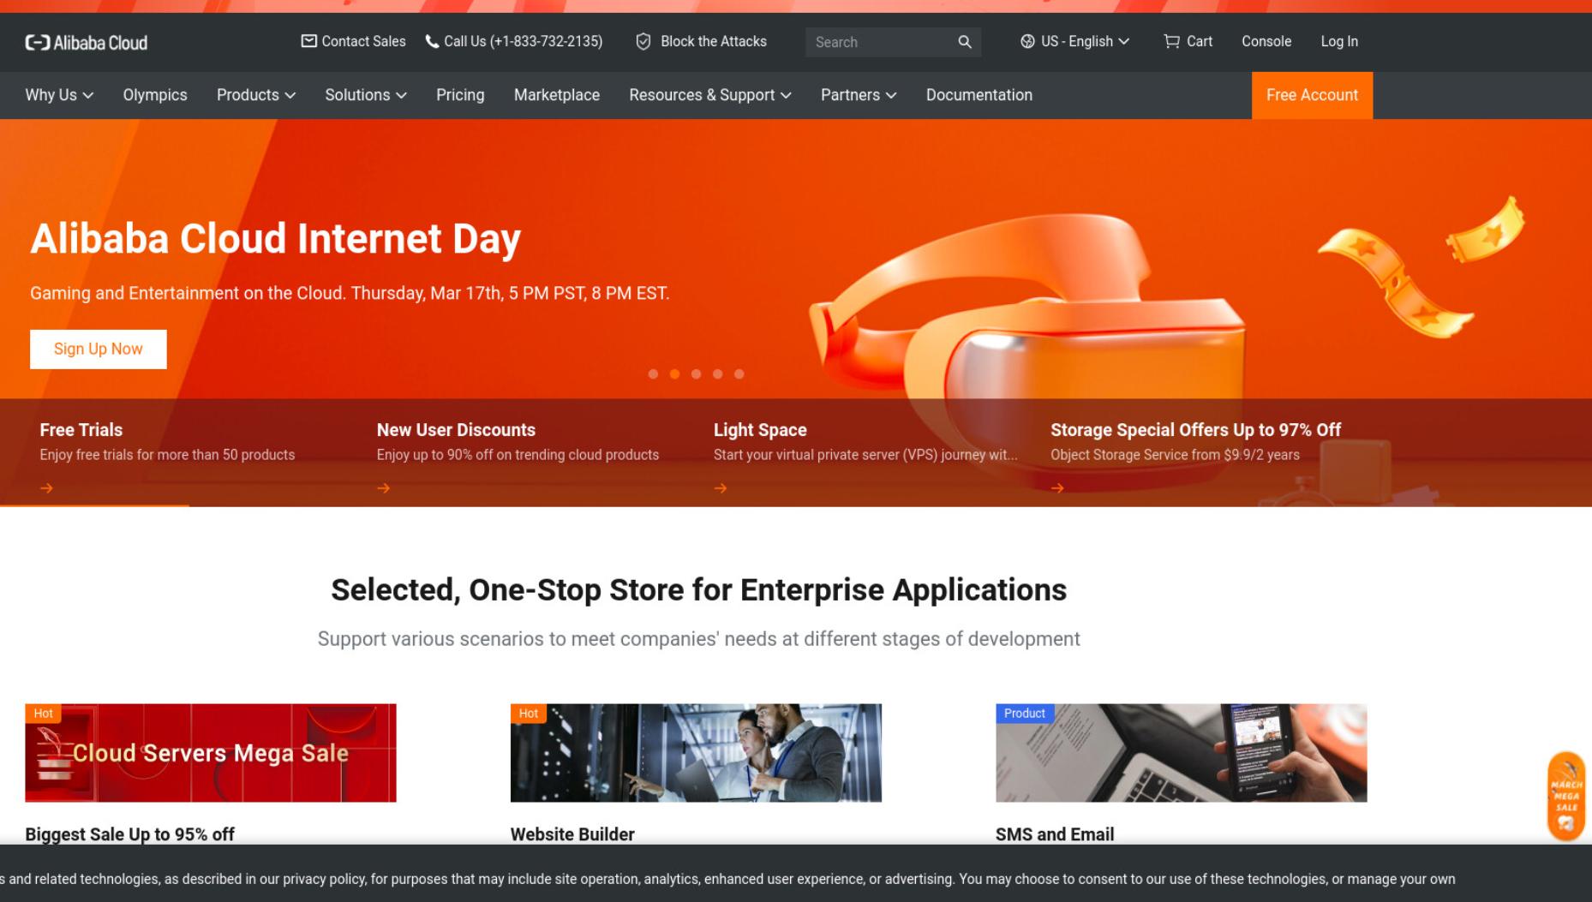This screenshot has width=1592, height=902.
Task: Click the New User Discounts heading
Action: pyautogui.click(x=456, y=430)
